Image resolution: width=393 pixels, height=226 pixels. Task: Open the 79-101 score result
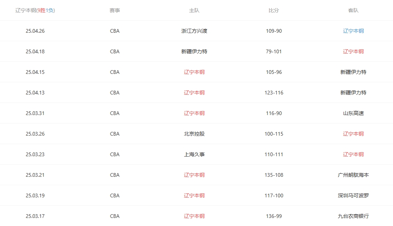[x=274, y=51]
